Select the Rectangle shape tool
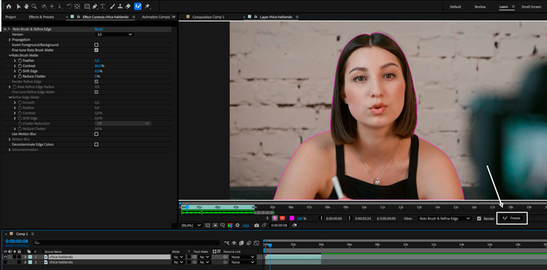 pyautogui.click(x=87, y=6)
